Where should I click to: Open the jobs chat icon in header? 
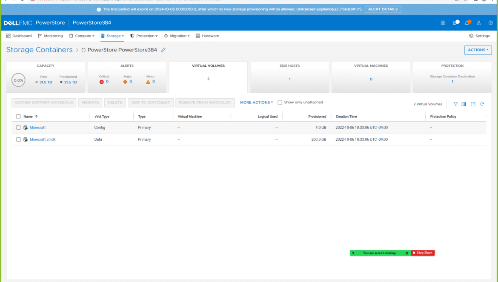click(456, 23)
